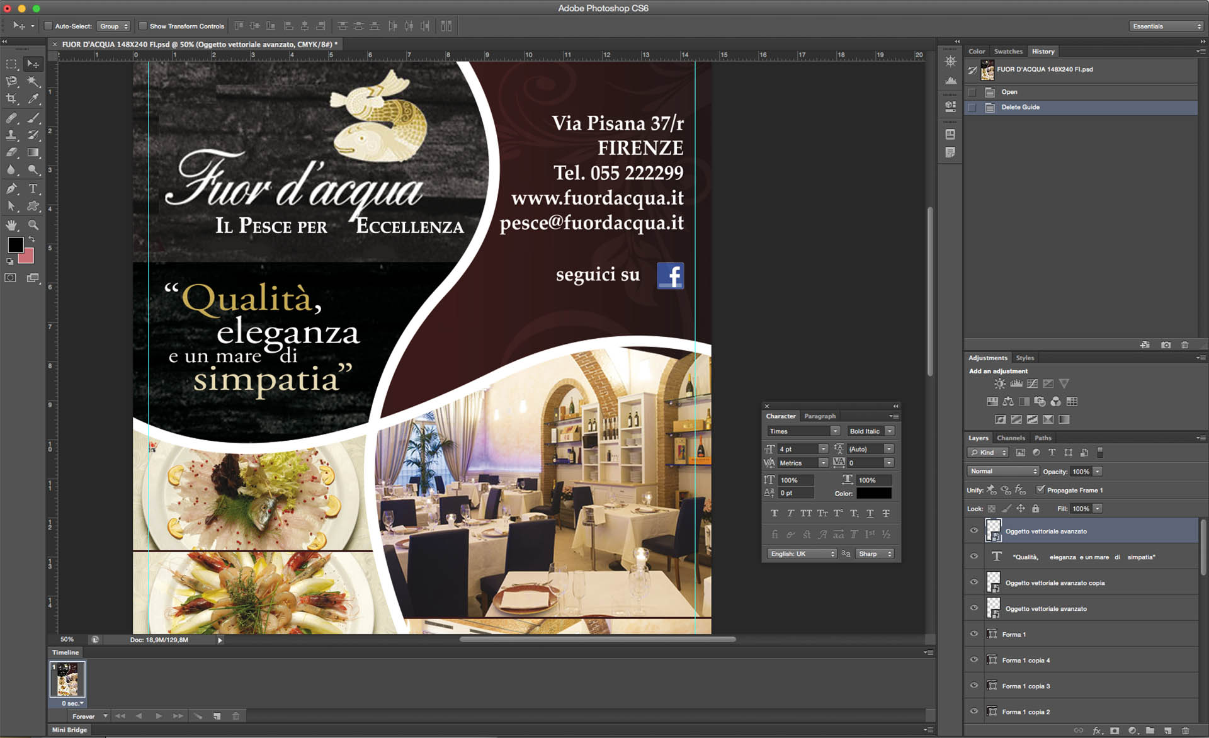Image resolution: width=1209 pixels, height=738 pixels.
Task: Open the Kind layer filter dropdown
Action: [988, 453]
